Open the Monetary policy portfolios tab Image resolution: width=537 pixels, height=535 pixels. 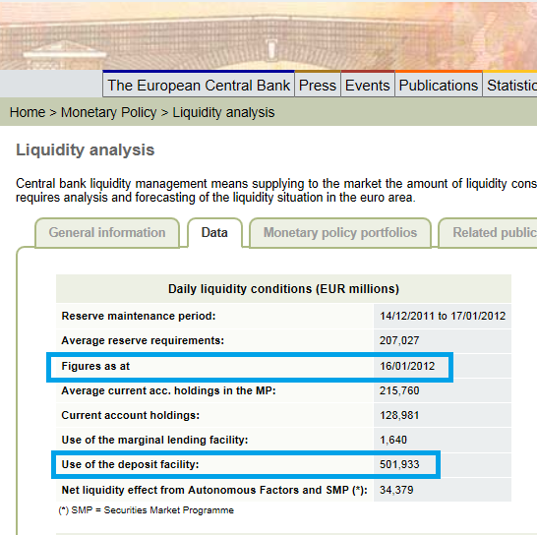tap(340, 232)
